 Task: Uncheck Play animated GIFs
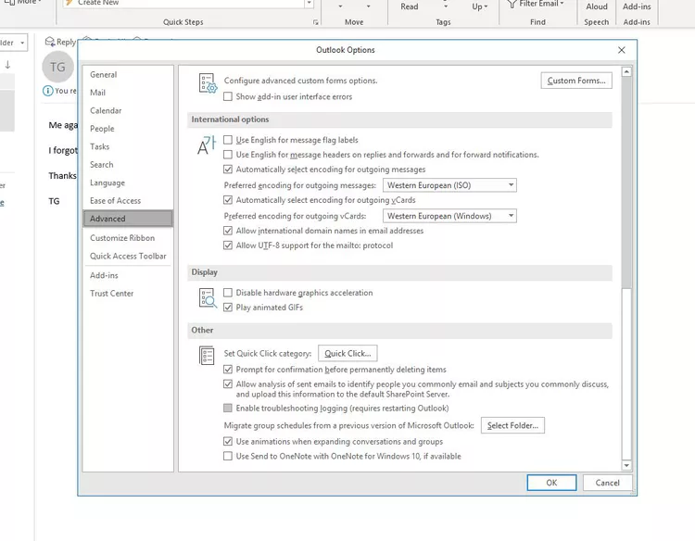click(228, 307)
